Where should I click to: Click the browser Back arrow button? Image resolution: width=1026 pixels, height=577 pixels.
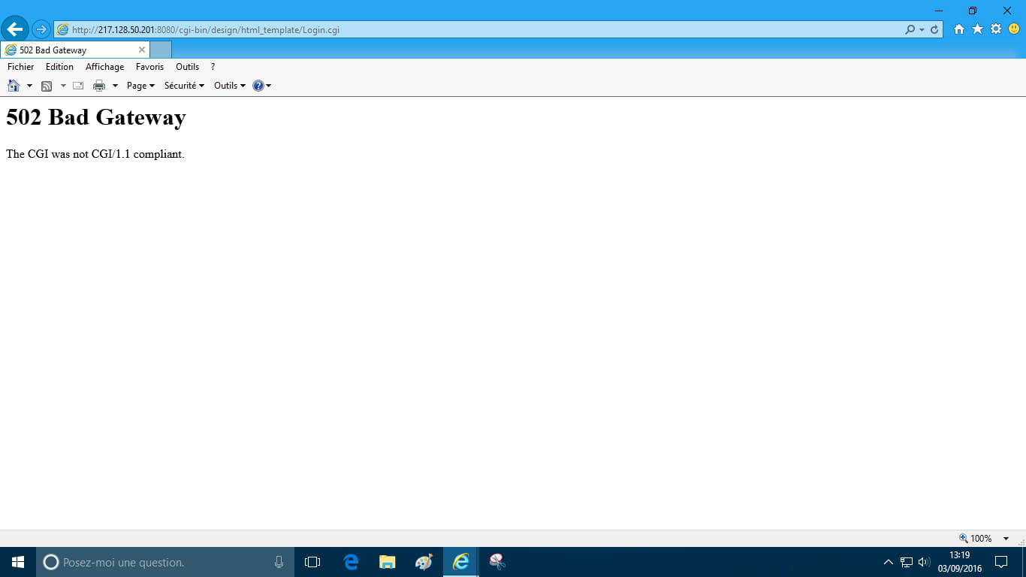15,29
